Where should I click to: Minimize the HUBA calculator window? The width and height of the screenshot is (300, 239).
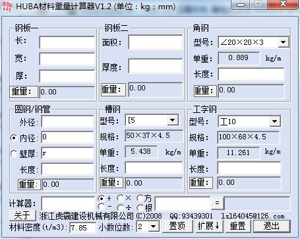pyautogui.click(x=241, y=5)
